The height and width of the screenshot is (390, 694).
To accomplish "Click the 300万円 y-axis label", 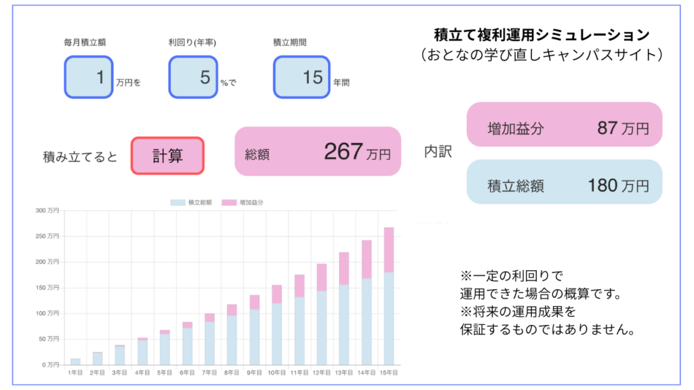I will [x=47, y=211].
